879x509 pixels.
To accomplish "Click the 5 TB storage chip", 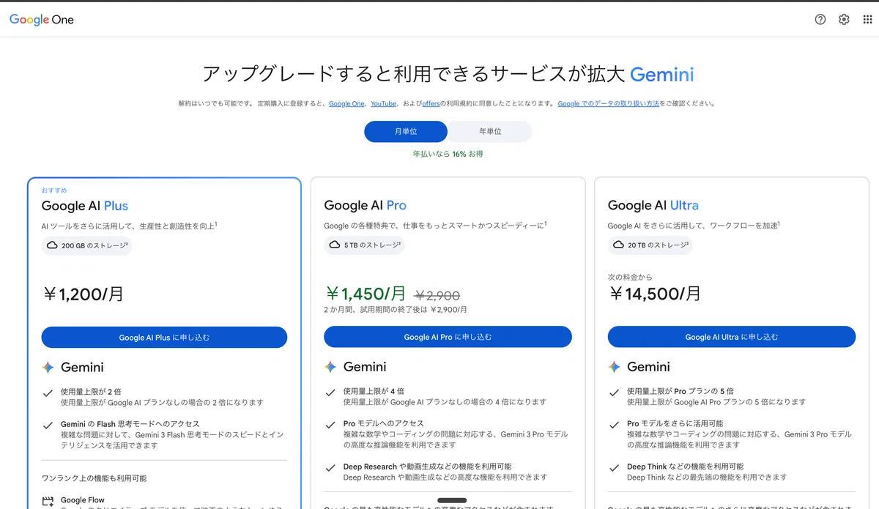I will point(364,245).
